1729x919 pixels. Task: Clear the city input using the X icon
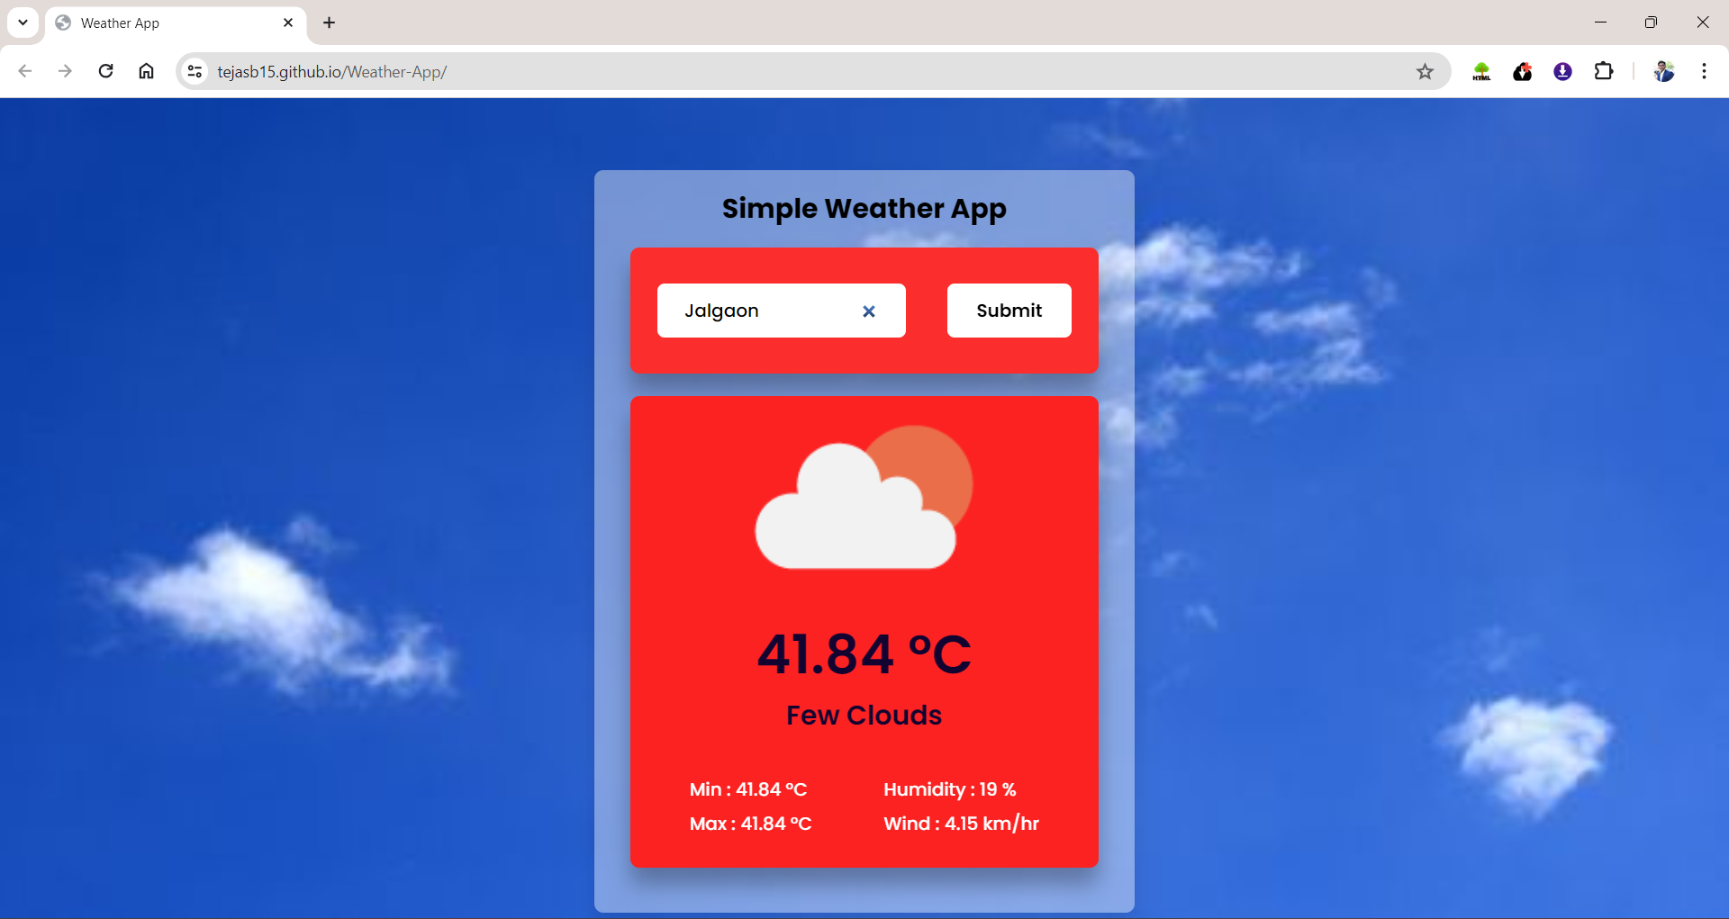(x=868, y=311)
